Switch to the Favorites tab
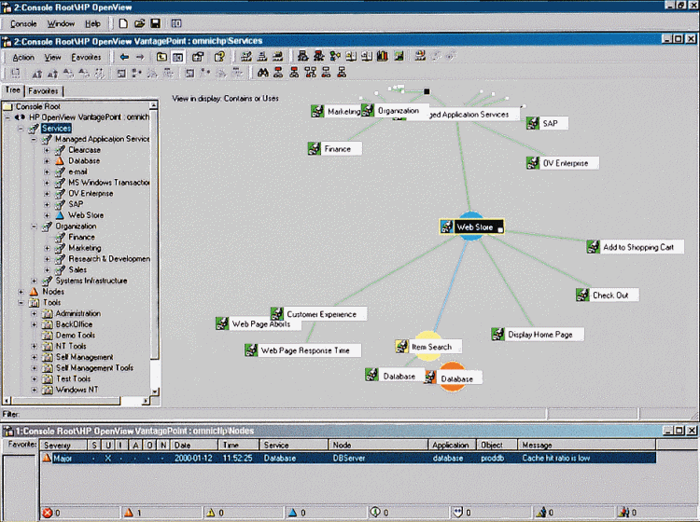Image resolution: width=700 pixels, height=522 pixels. (x=43, y=91)
